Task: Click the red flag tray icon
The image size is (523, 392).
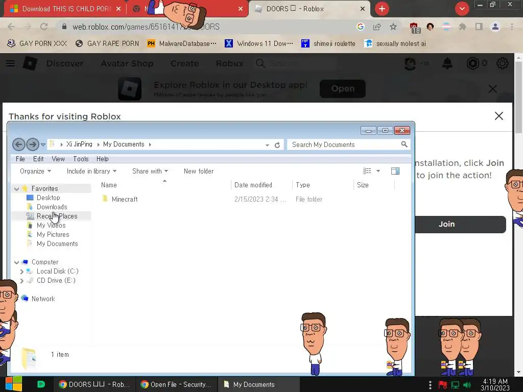Action: click(x=443, y=385)
